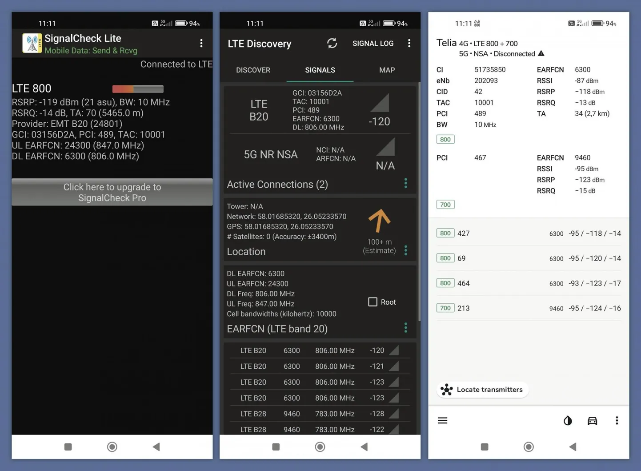641x471 pixels.
Task: Tap the car drive mode icon
Action: 592,421
